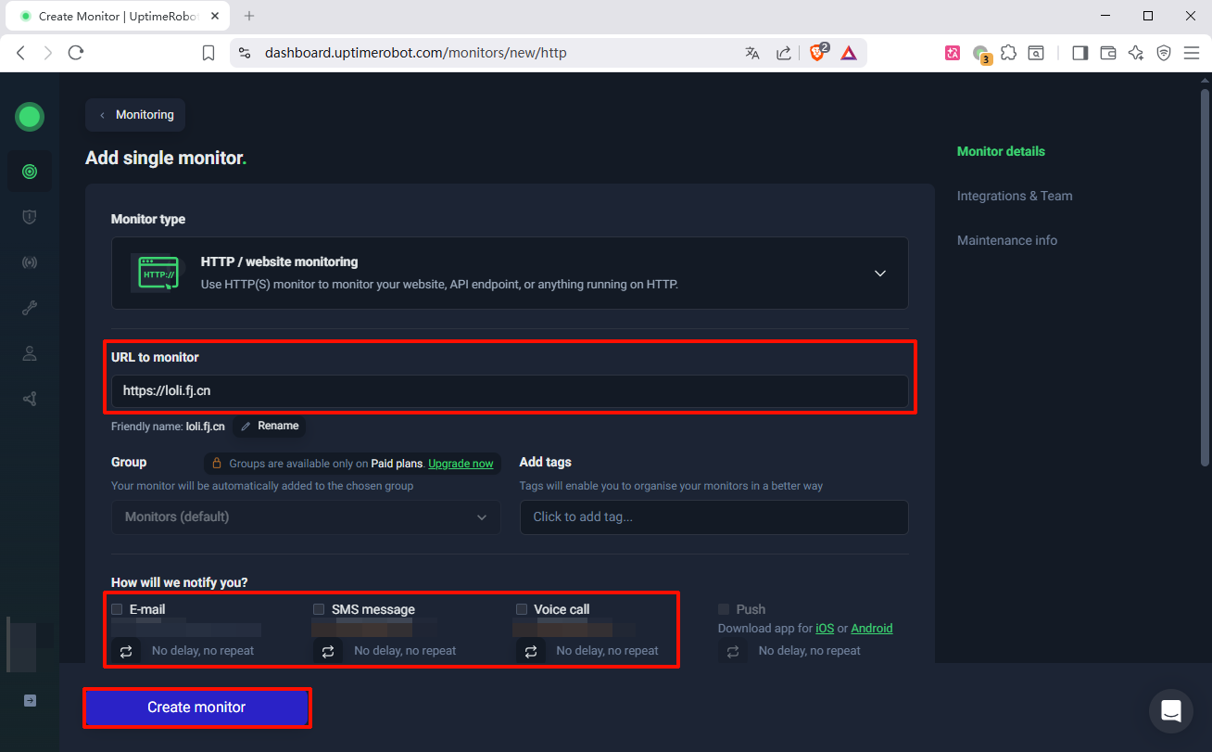Open Integrations nodes icon in sidebar

[x=30, y=399]
